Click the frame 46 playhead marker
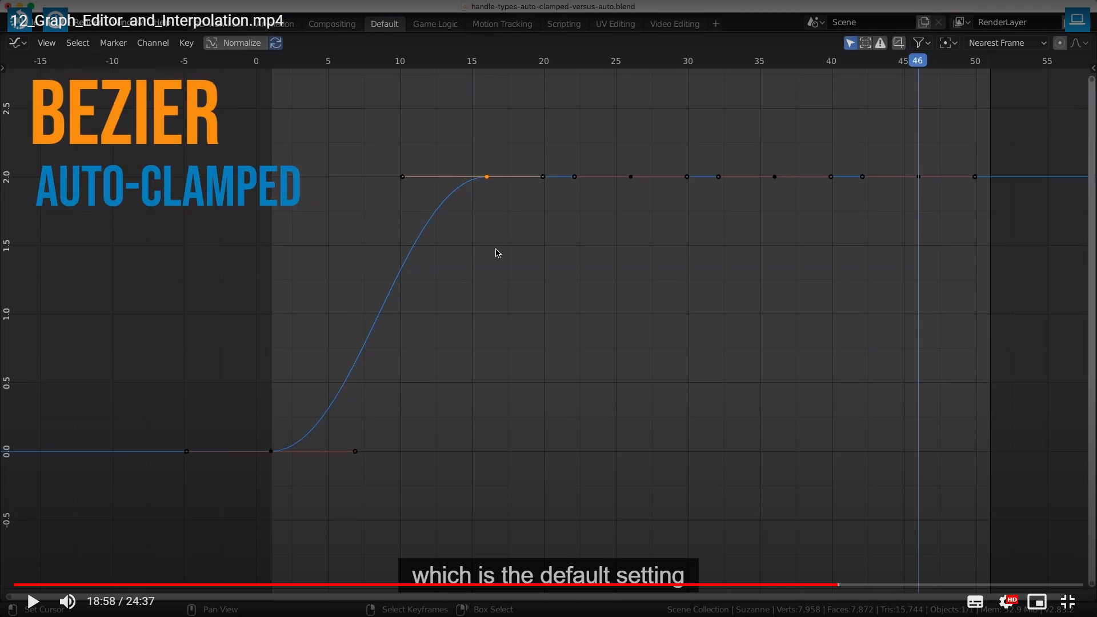The image size is (1097, 617). coord(917,61)
